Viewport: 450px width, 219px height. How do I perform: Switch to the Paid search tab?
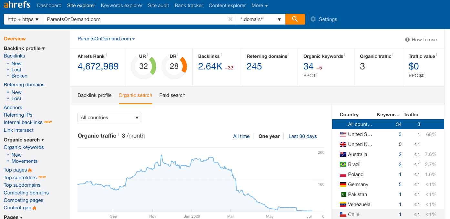(172, 95)
